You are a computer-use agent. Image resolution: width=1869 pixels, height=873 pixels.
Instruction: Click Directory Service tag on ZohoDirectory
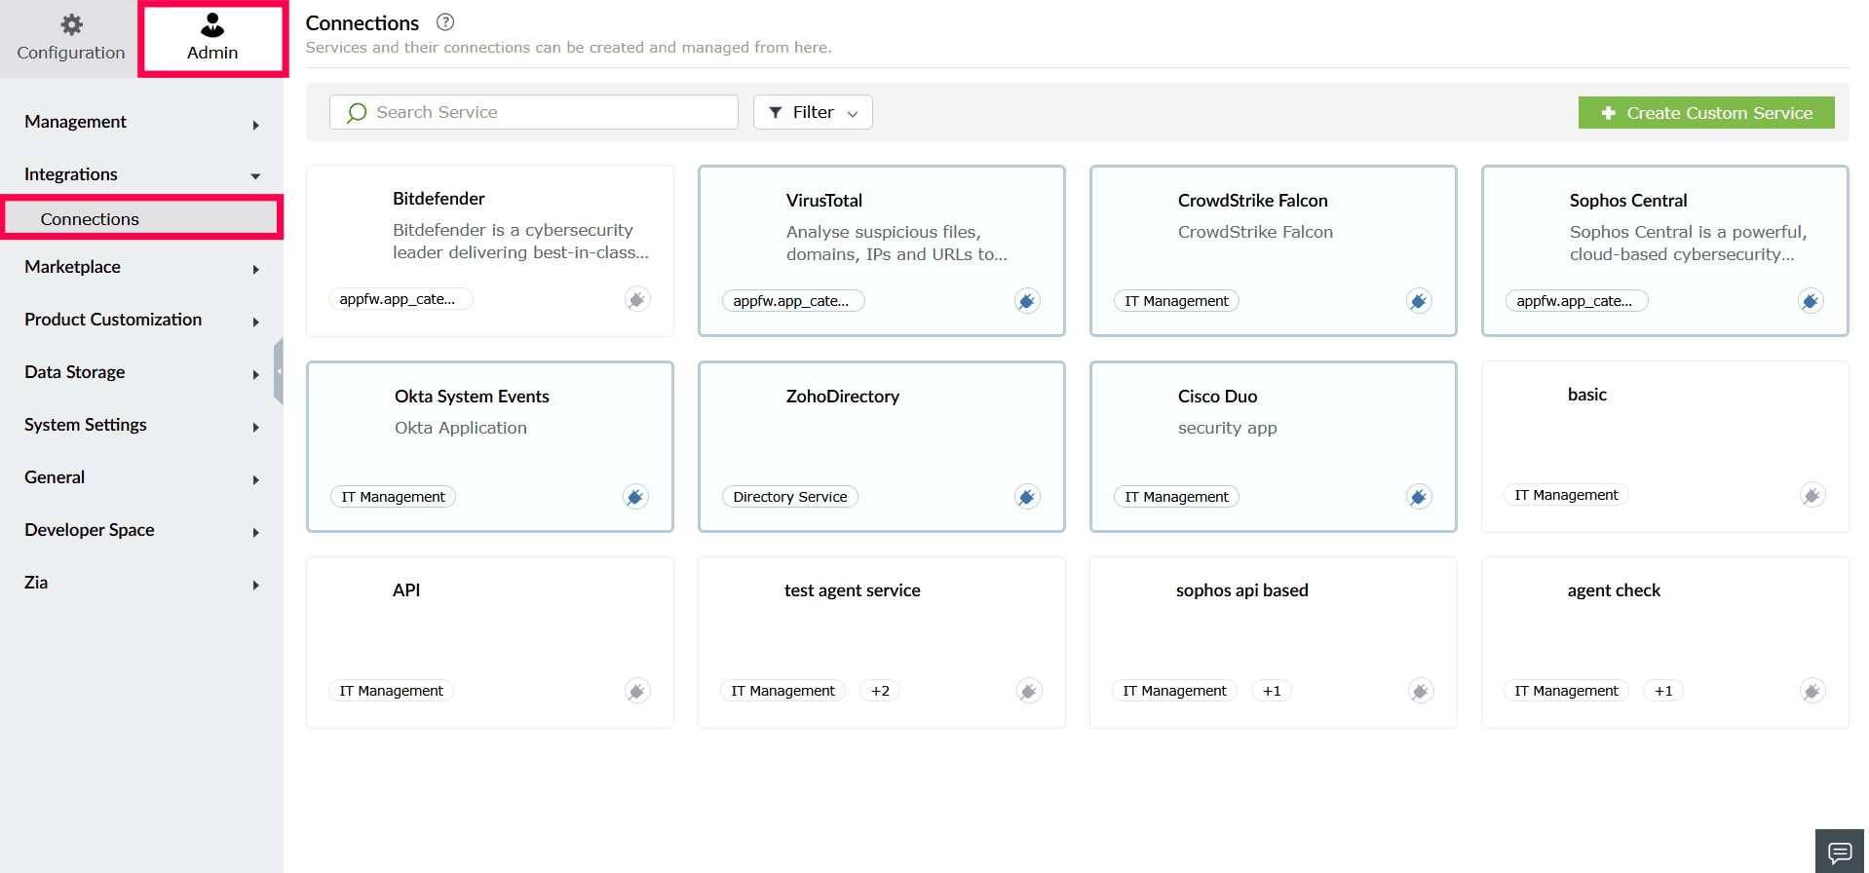pos(790,497)
